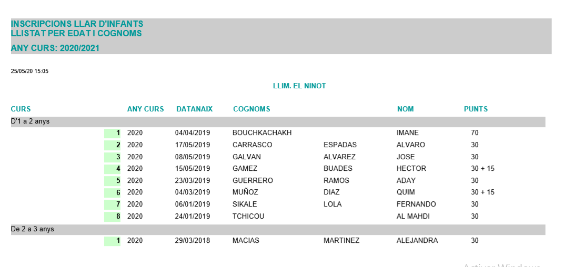Click the LLIM. EL NINOT title
The image size is (564, 267).
(x=299, y=86)
